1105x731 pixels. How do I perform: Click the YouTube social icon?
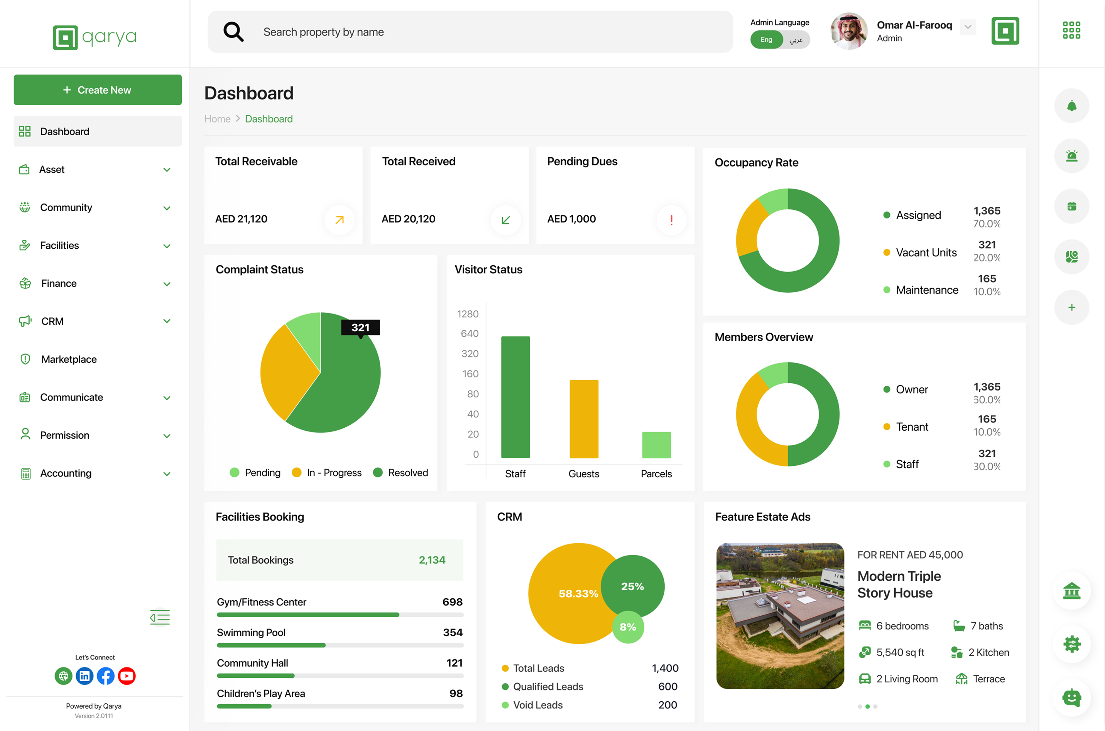[127, 675]
